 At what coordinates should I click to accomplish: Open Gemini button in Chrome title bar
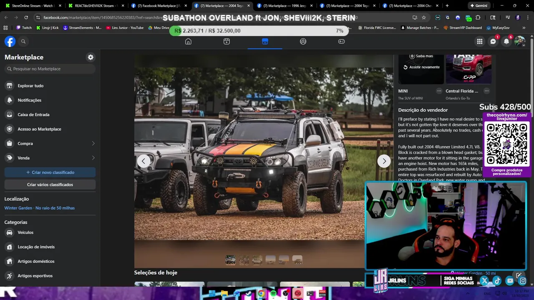478,5
